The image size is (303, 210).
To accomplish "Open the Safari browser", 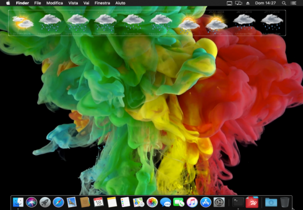I will [58, 202].
